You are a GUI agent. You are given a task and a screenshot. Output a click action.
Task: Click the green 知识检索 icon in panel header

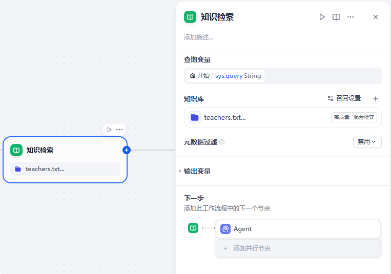tap(190, 17)
